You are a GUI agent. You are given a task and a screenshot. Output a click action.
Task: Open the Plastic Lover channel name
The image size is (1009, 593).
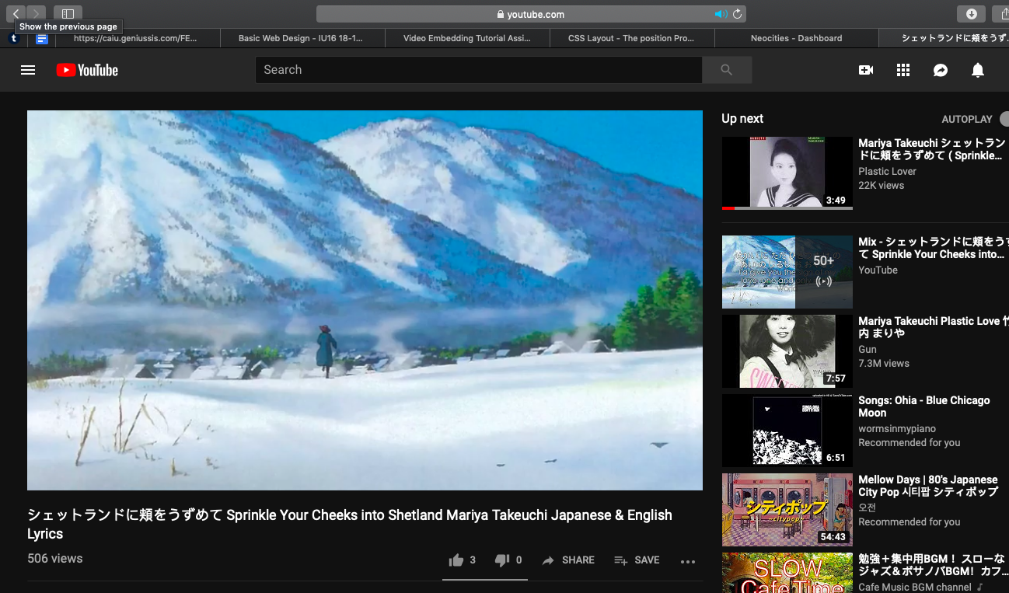pyautogui.click(x=887, y=172)
